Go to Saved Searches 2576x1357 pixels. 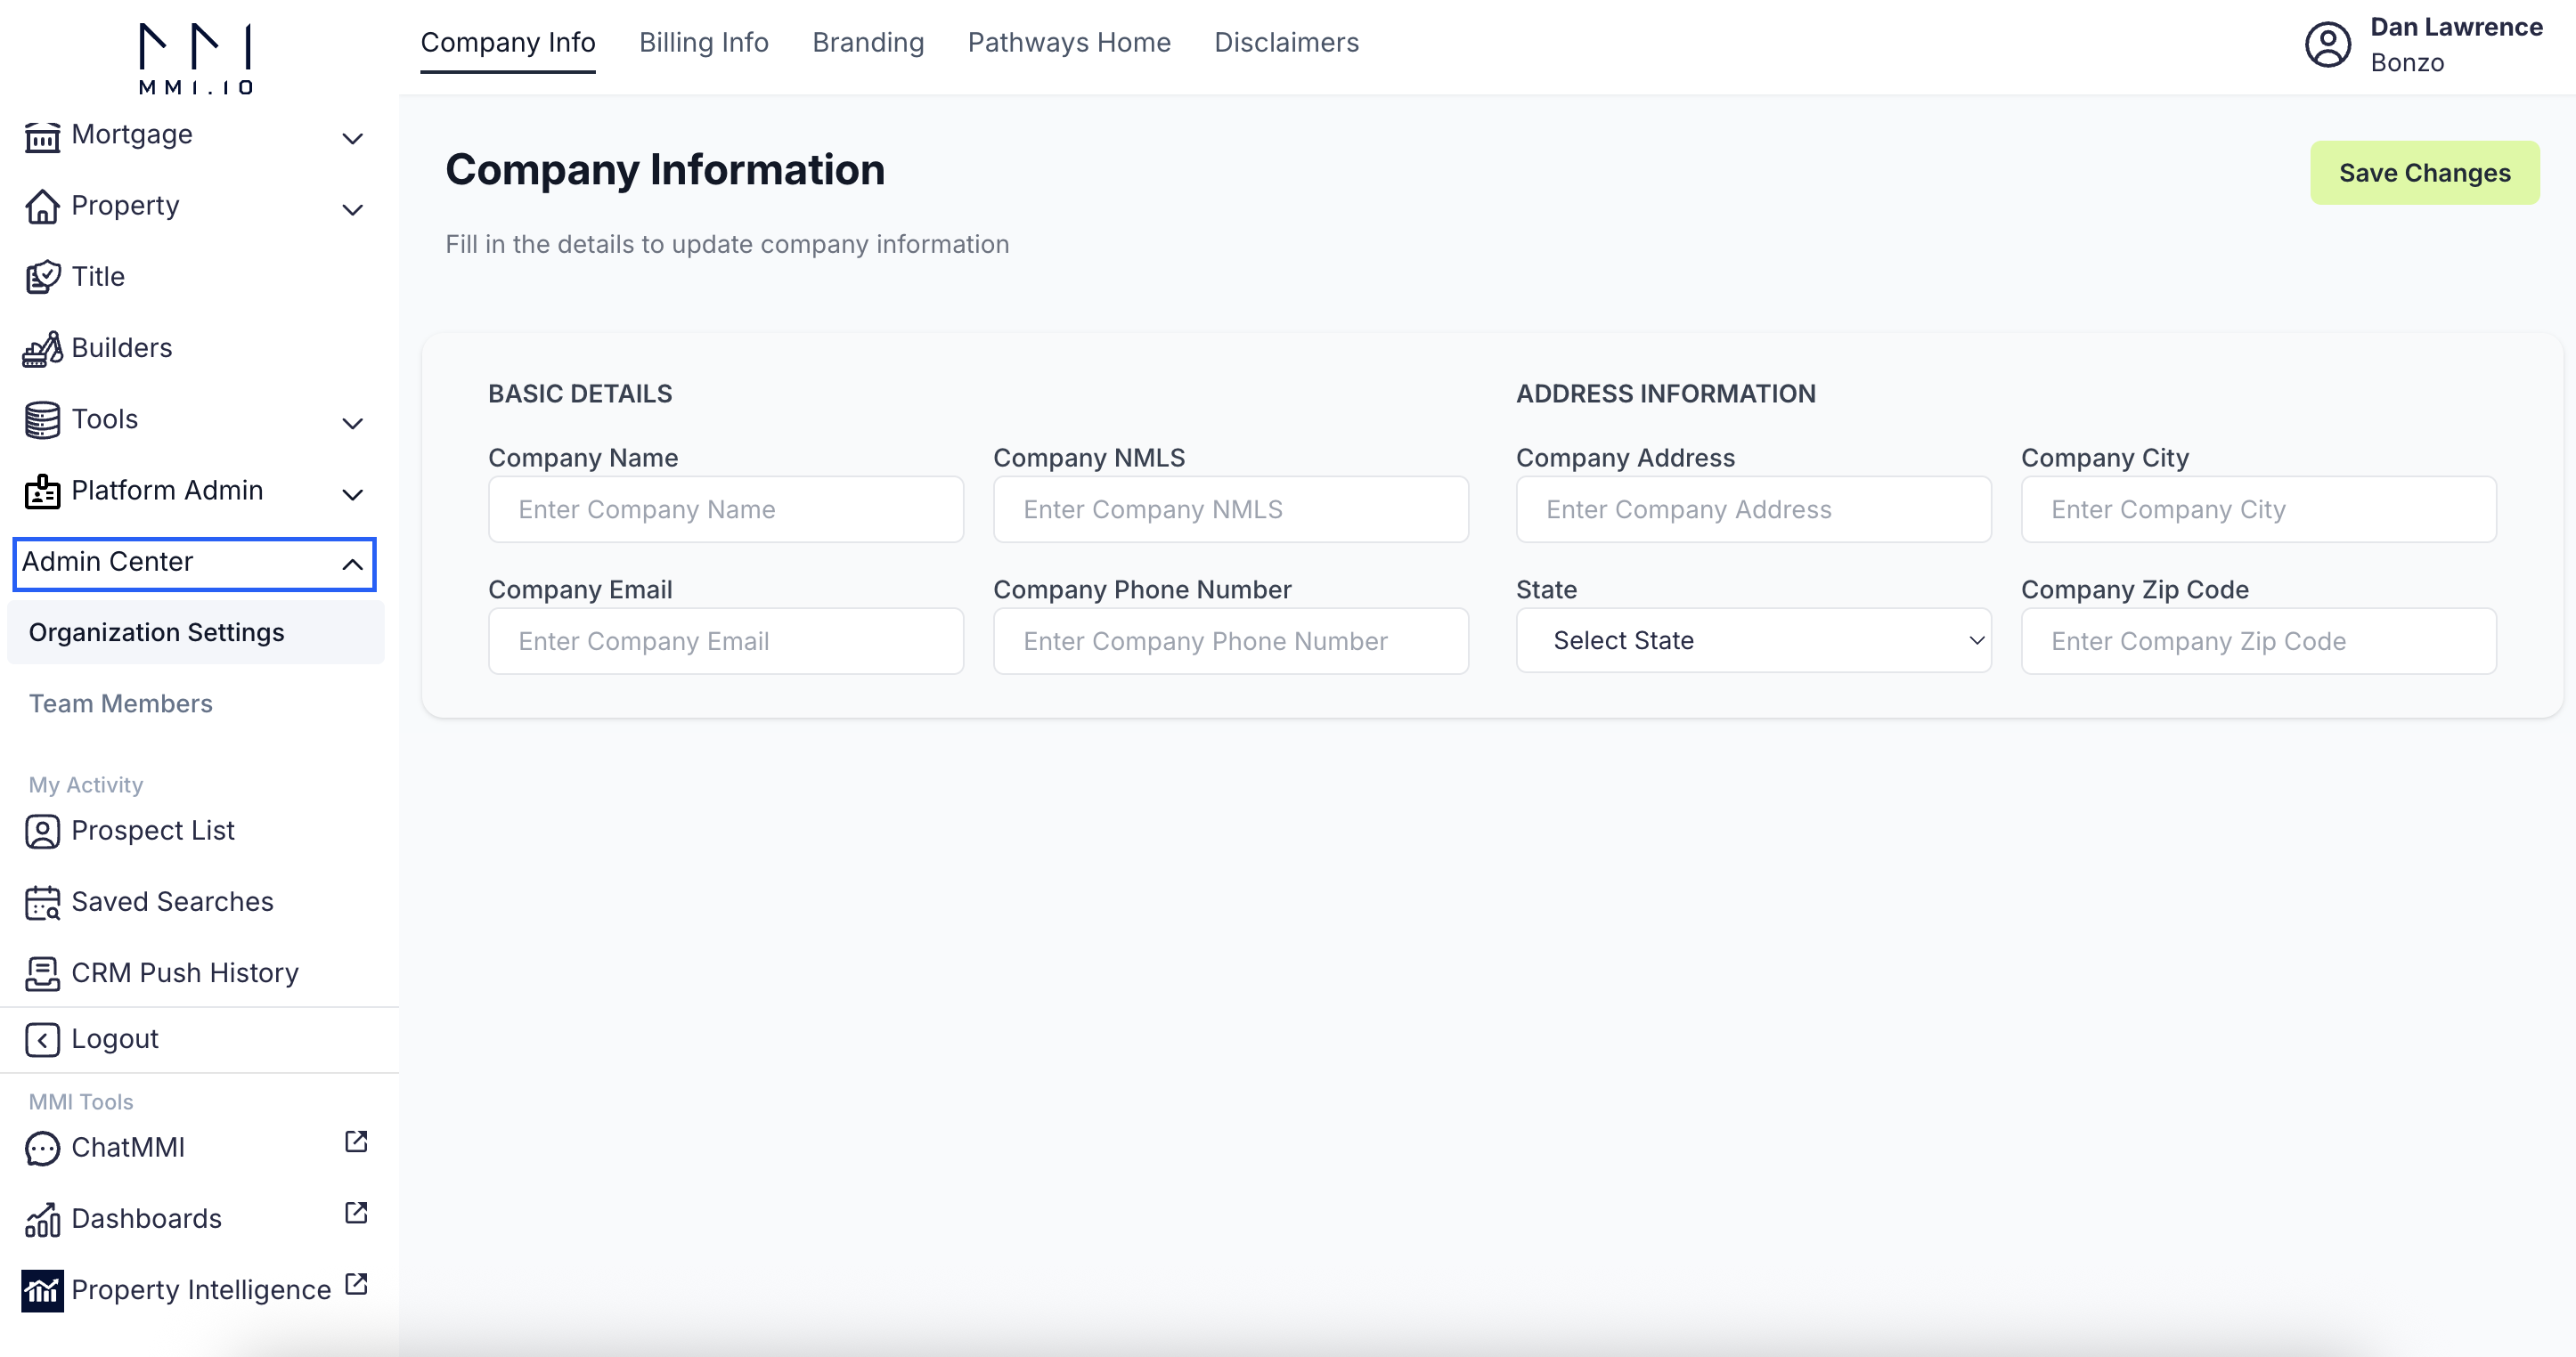pos(172,901)
